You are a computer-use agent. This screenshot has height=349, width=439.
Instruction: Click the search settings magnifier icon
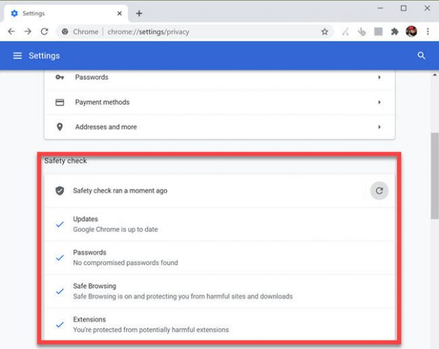pyautogui.click(x=421, y=55)
